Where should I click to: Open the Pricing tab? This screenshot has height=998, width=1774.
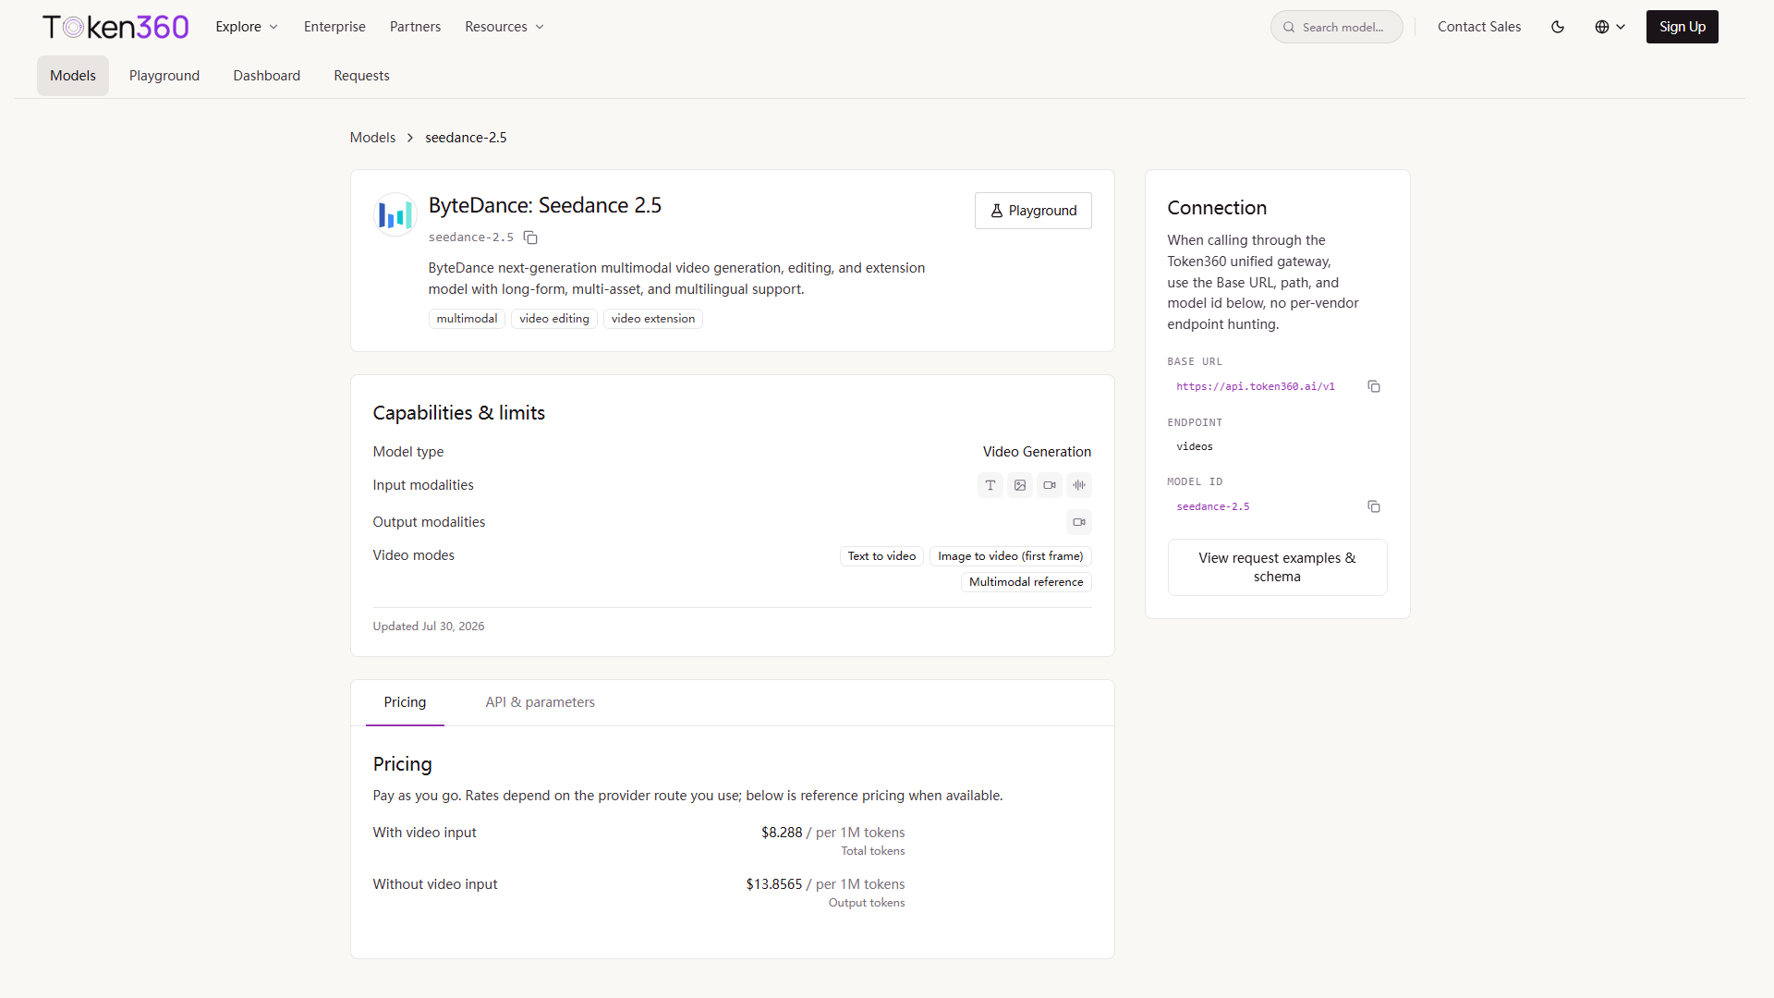click(x=405, y=702)
